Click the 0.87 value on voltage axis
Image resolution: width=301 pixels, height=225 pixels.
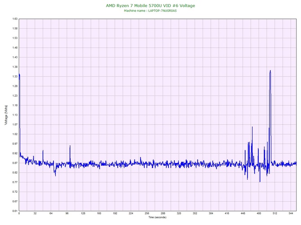click(x=15, y=163)
